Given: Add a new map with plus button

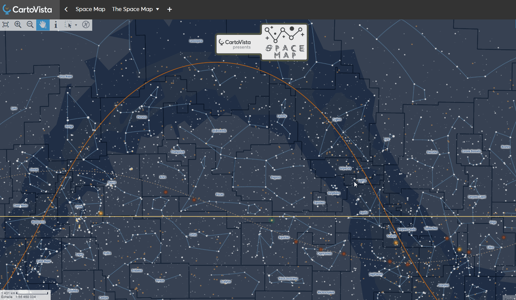Looking at the screenshot, I should [x=169, y=9].
